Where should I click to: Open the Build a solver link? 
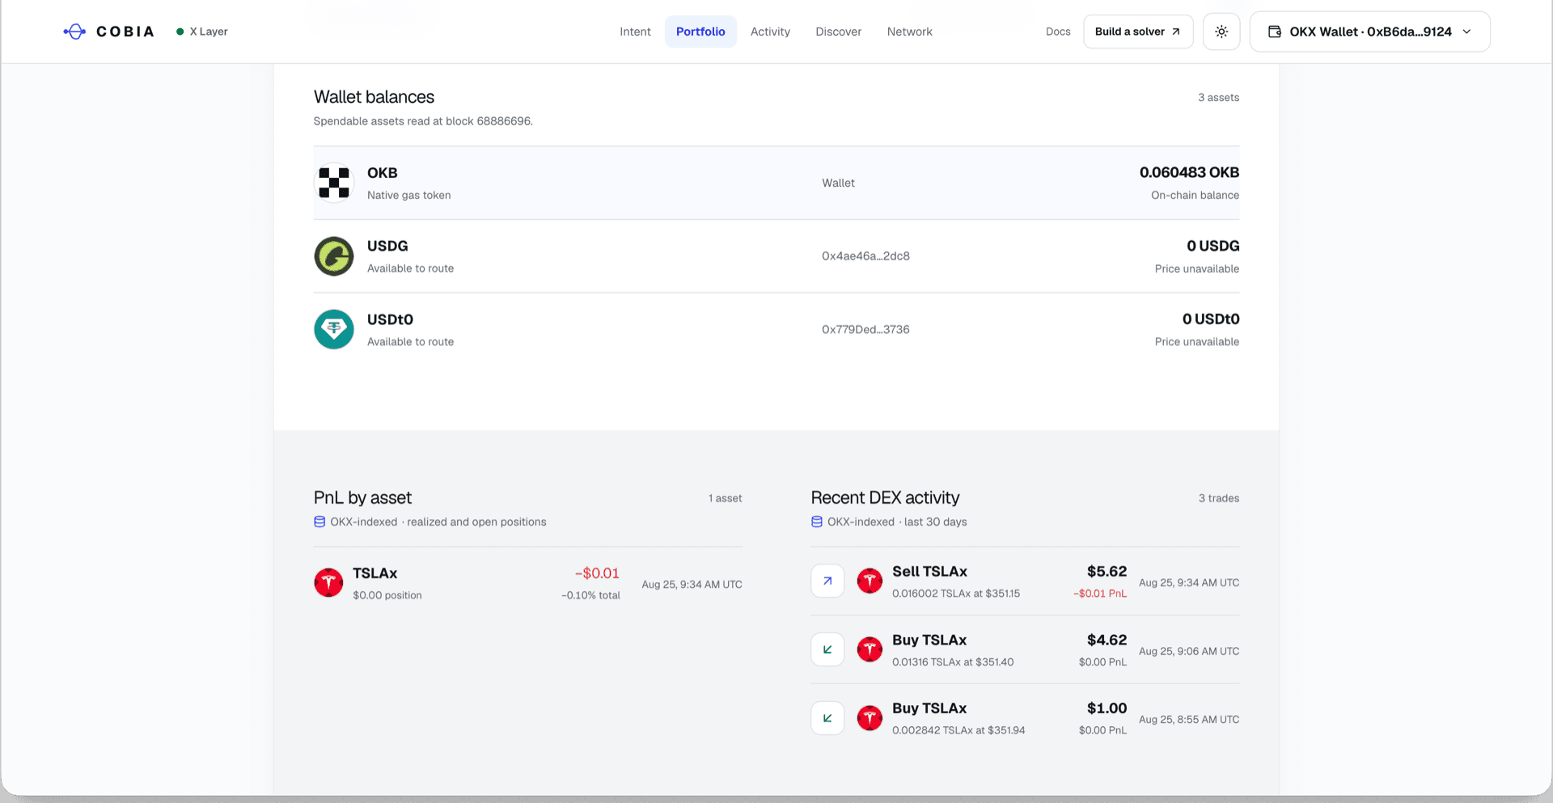click(1138, 32)
